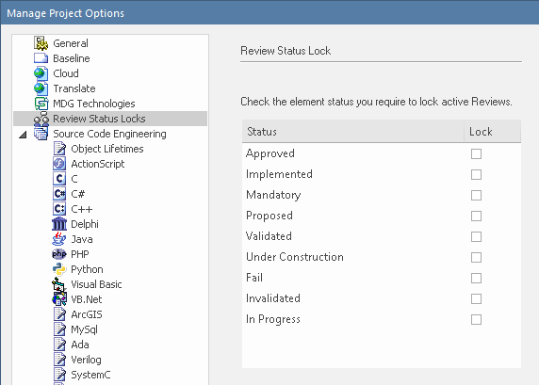The width and height of the screenshot is (539, 385).
Task: Click the General options gear icon
Action: pyautogui.click(x=41, y=43)
